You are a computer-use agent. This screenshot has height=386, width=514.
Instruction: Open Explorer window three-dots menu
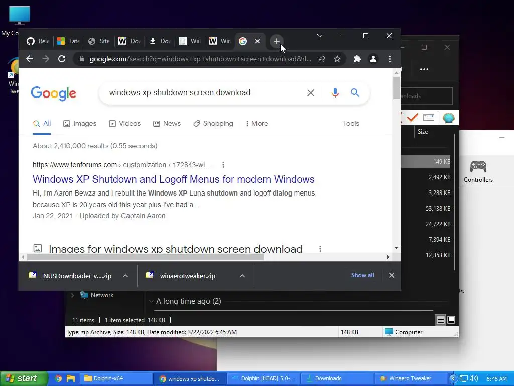click(424, 69)
